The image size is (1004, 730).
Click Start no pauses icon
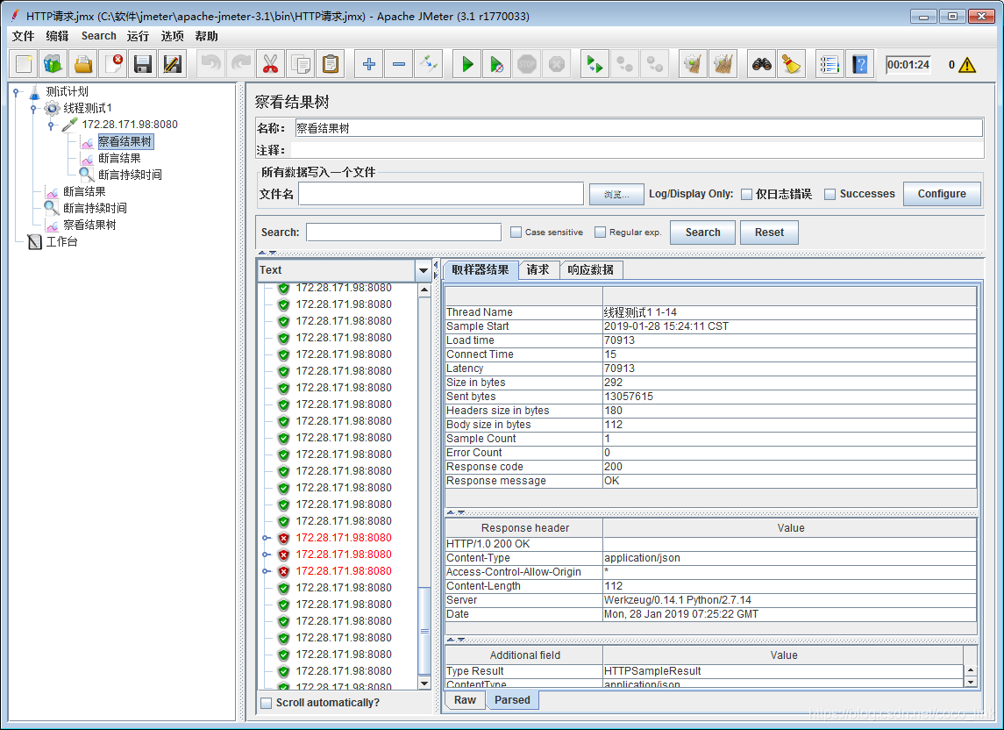coord(497,64)
